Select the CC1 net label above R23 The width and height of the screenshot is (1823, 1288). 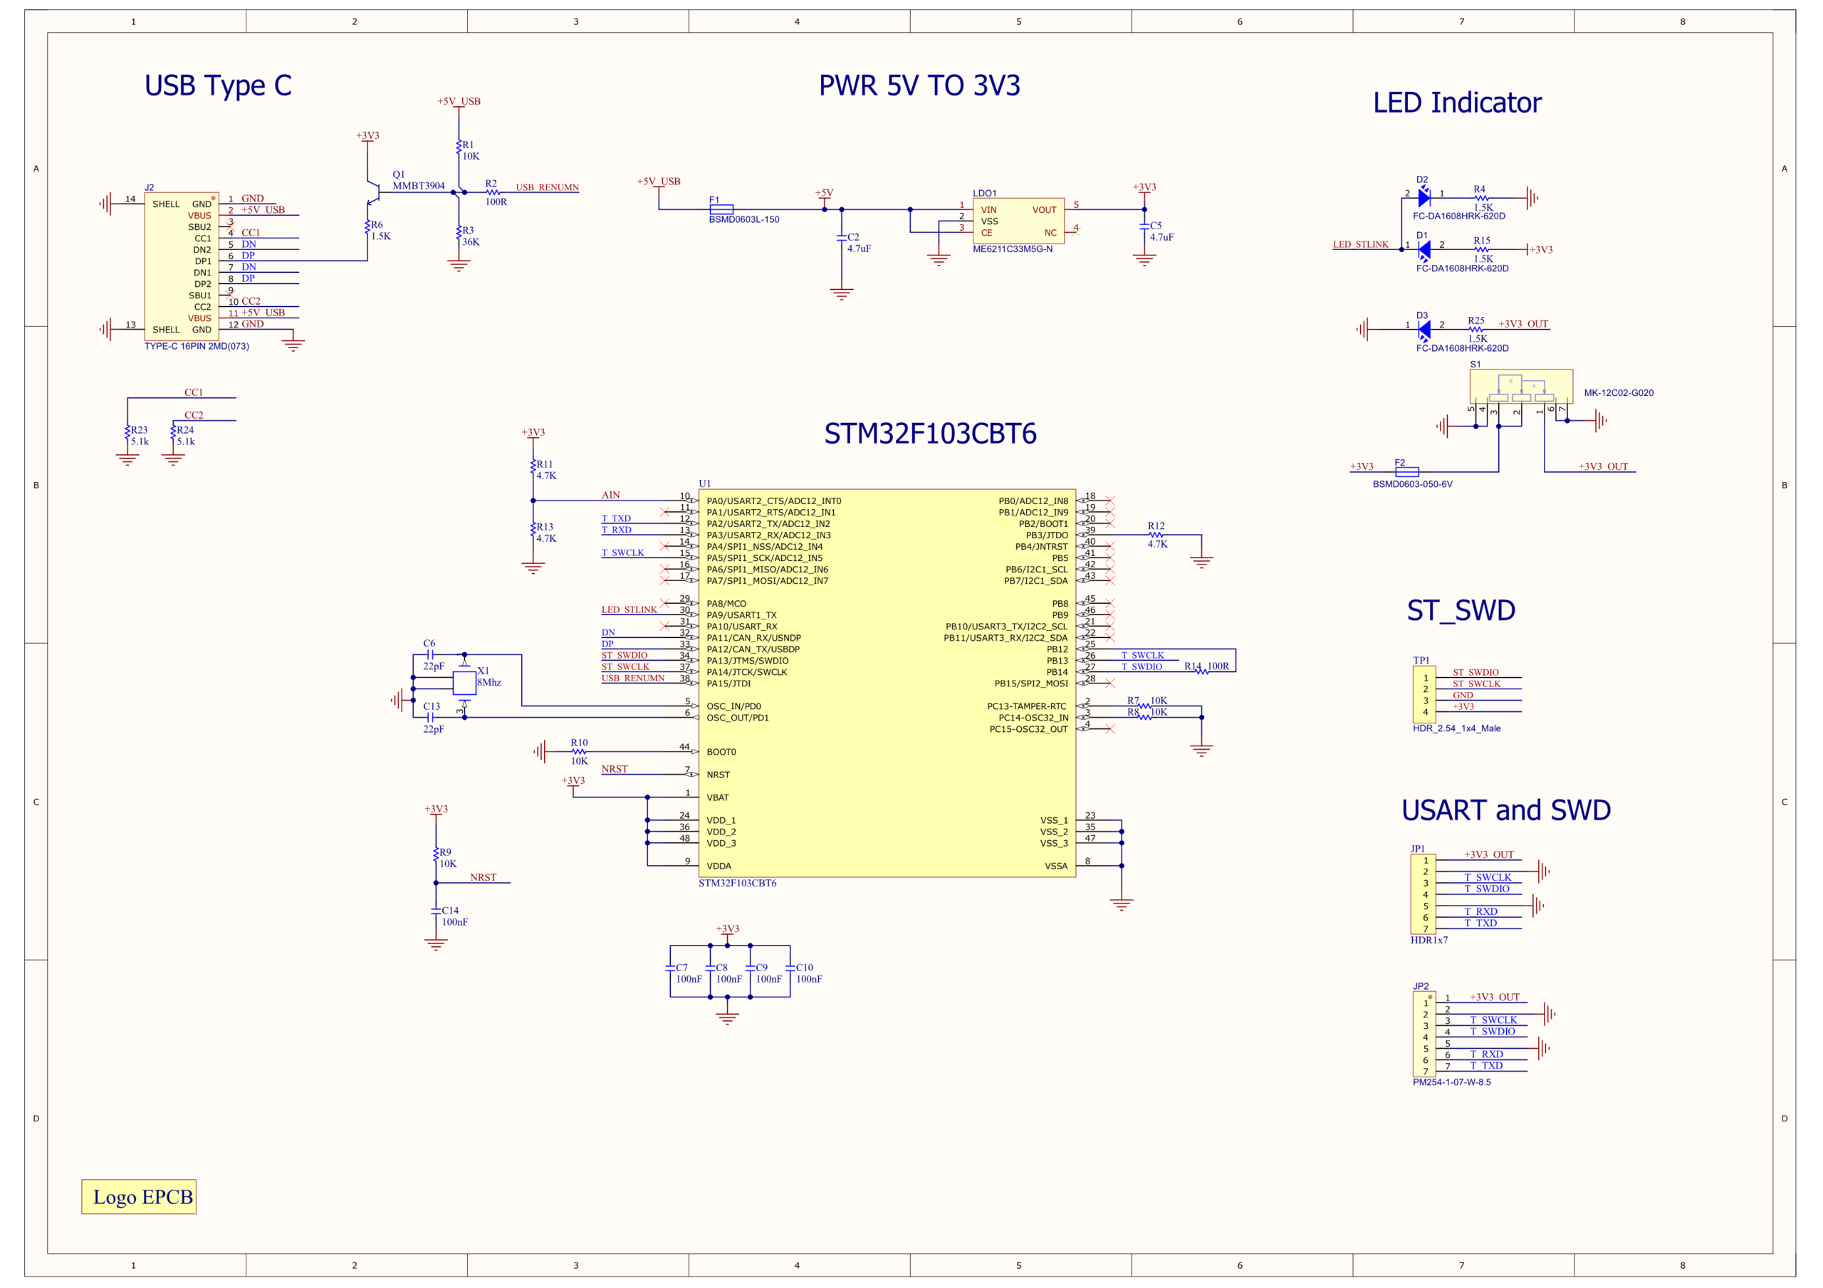point(194,392)
